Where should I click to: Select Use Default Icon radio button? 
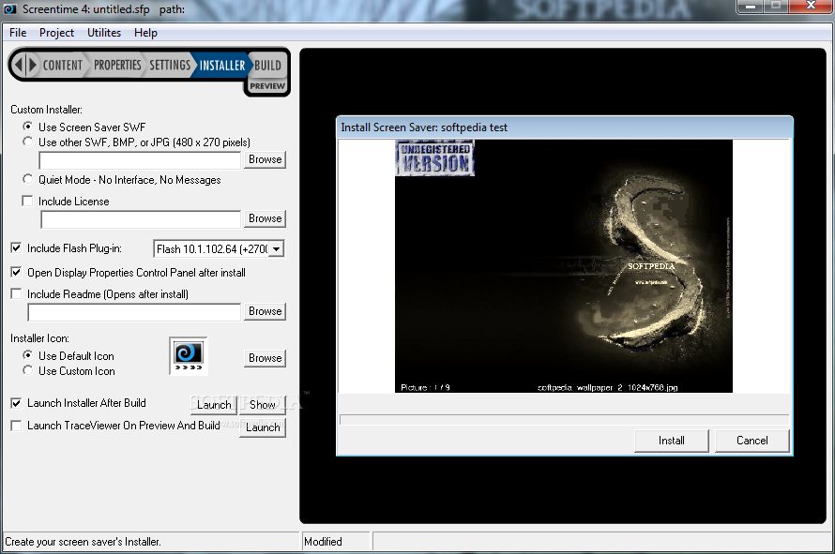(28, 355)
